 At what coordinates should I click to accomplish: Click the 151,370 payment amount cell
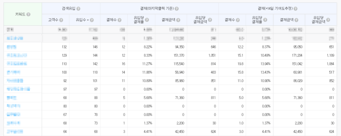(x=171, y=55)
